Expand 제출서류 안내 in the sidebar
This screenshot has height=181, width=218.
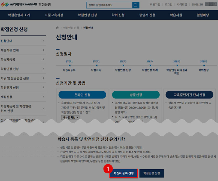23,50
